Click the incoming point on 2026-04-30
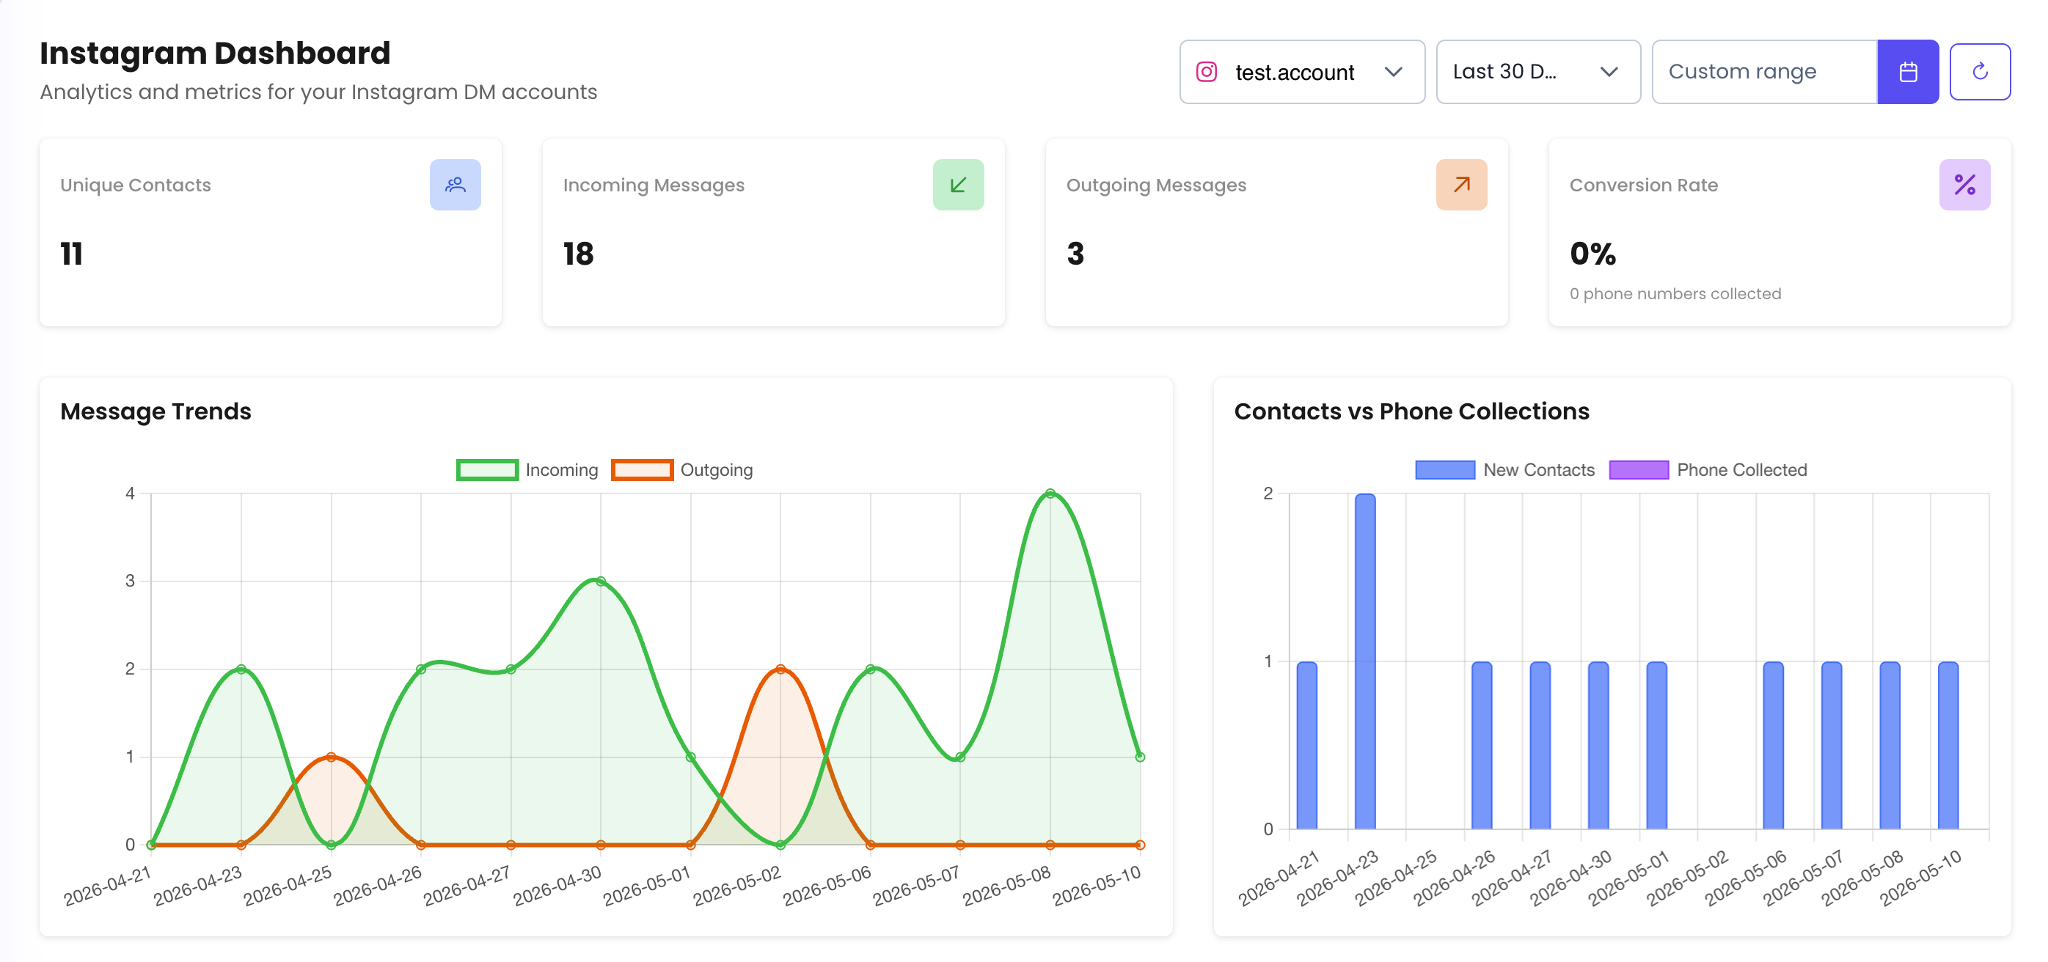This screenshot has height=962, width=2048. 600,581
